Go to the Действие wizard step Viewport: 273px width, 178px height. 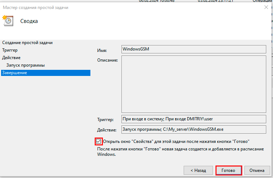coord(11,58)
